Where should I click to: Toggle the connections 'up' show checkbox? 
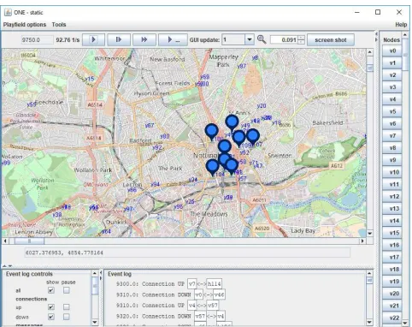point(51,307)
